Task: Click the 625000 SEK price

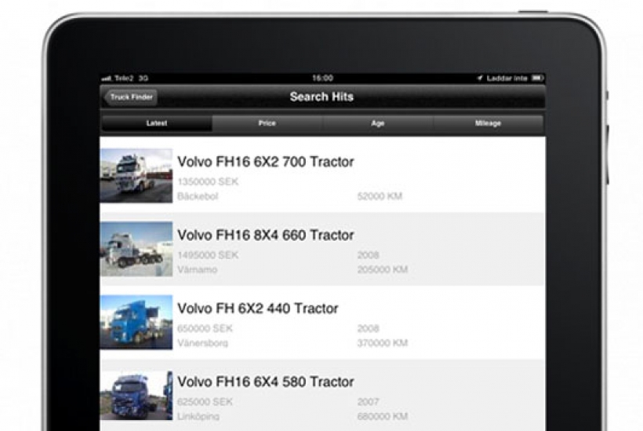Action: [x=205, y=402]
